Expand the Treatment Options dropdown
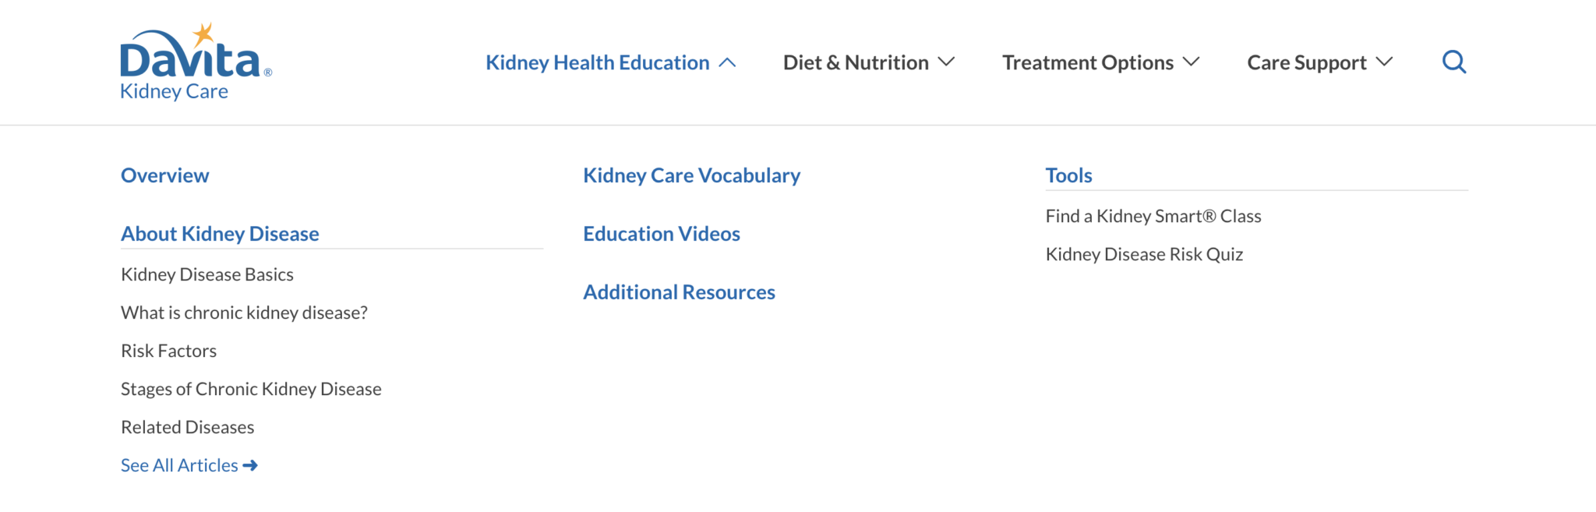 [1100, 62]
